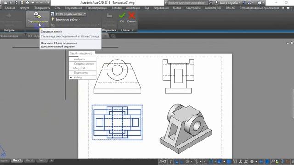Image resolution: width=294 pixels, height=165 pixels.
Task: Click the Autodesk 360 triangle icon in title bar
Action: click(249, 3)
